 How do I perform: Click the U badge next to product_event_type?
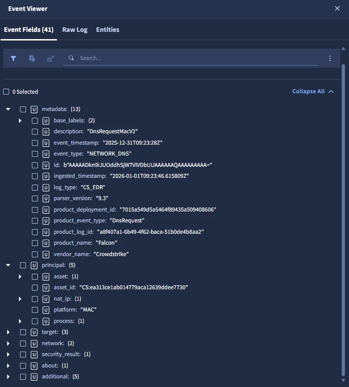(46, 221)
